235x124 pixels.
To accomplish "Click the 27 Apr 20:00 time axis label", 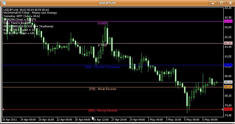I will pos(119,120).
